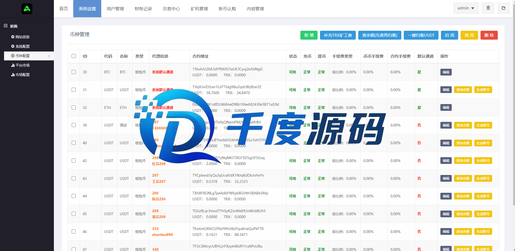Open 内容管理 tab
This screenshot has width=515, height=251.
[255, 9]
